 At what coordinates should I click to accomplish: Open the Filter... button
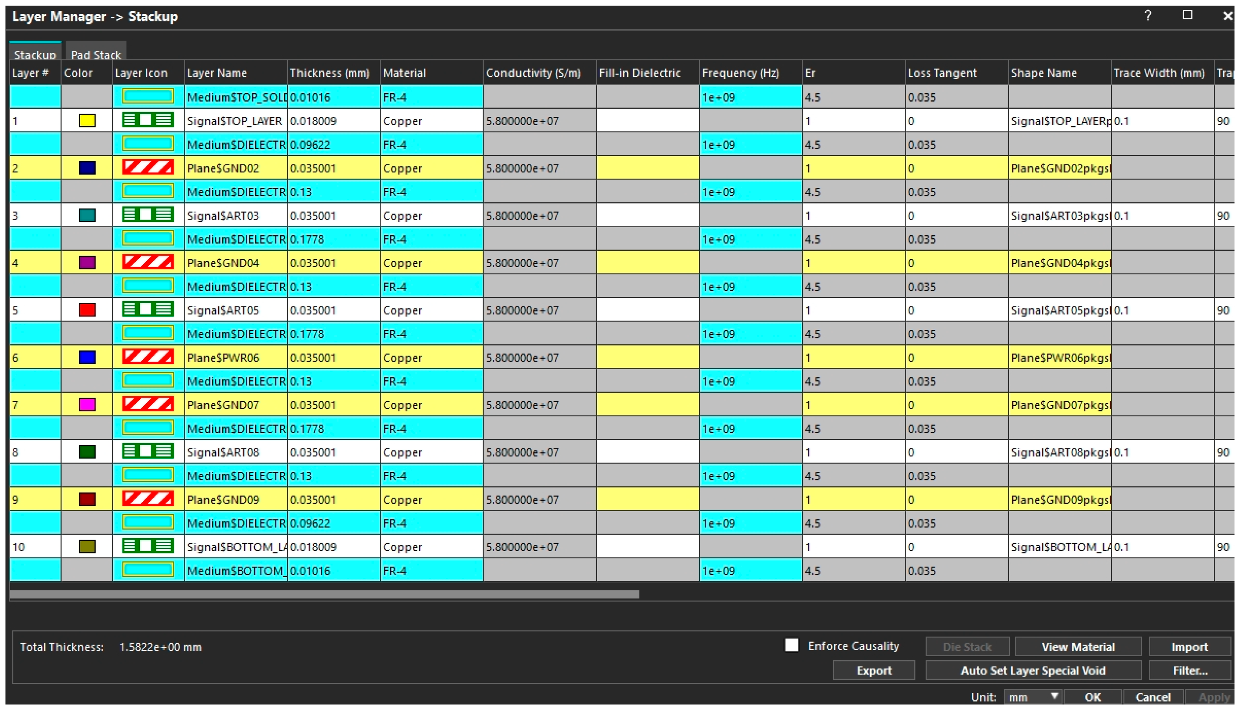(x=1189, y=670)
